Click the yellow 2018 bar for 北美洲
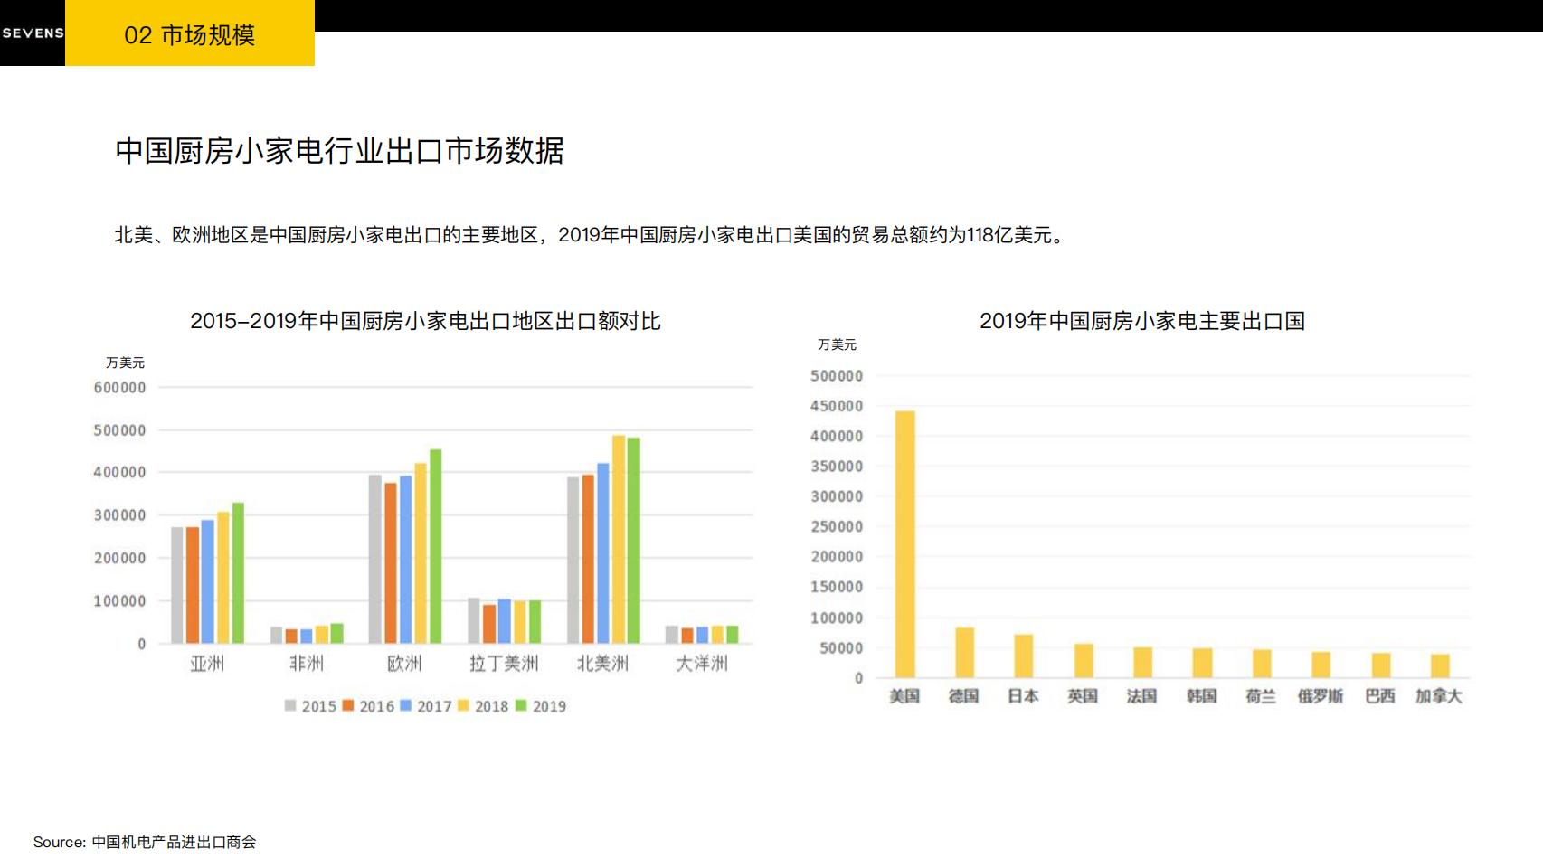The height and width of the screenshot is (868, 1543). coord(619,540)
